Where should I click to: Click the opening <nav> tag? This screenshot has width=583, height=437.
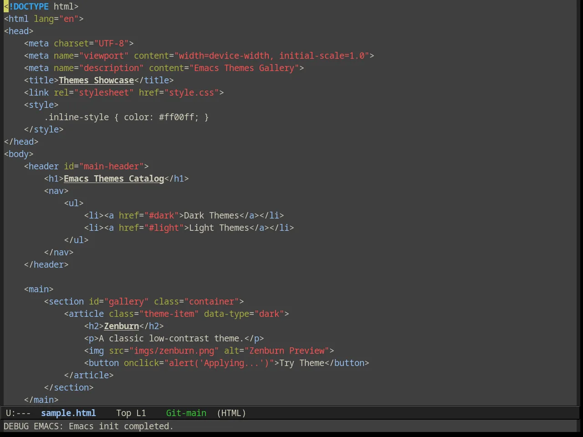(x=56, y=191)
